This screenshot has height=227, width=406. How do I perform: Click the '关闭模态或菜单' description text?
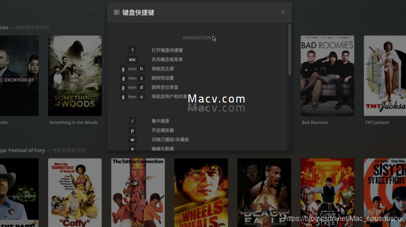click(x=167, y=59)
